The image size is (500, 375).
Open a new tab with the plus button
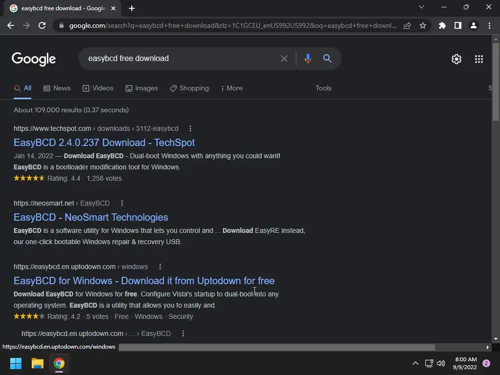(x=132, y=8)
